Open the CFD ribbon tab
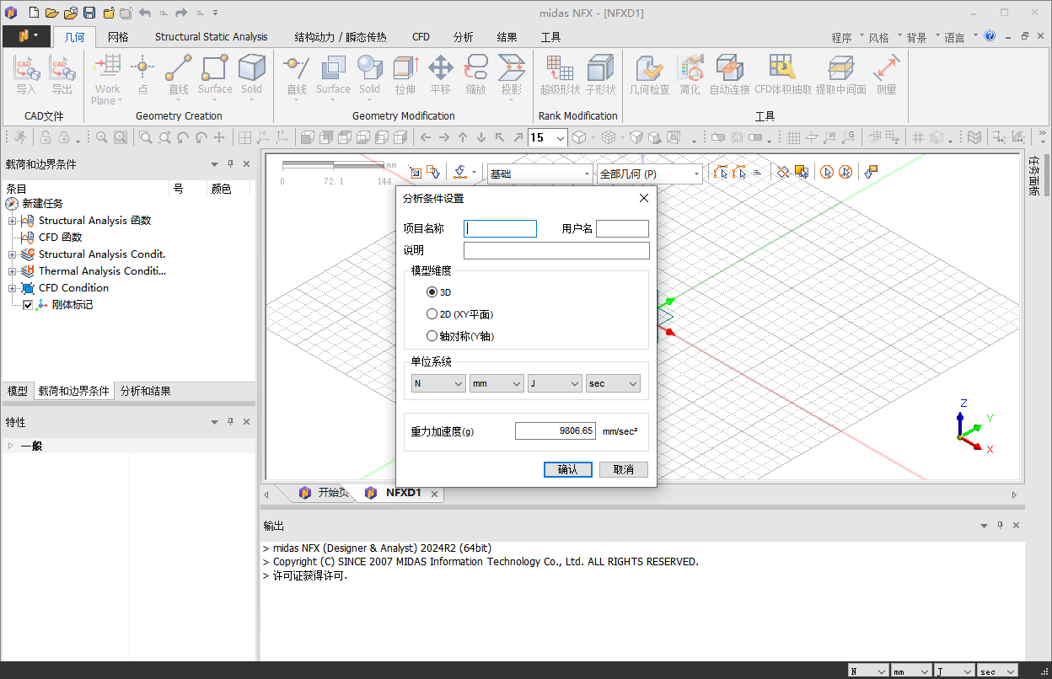 (x=421, y=37)
